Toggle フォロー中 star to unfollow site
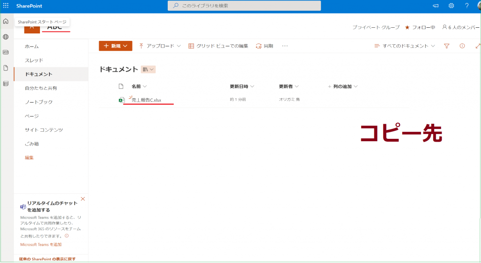 pyautogui.click(x=407, y=27)
